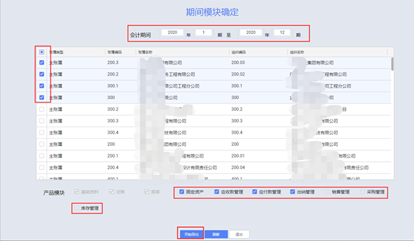Image resolution: width=414 pixels, height=241 pixels.
Task: Select the organization code cell 300.4
Action: (x=237, y=132)
